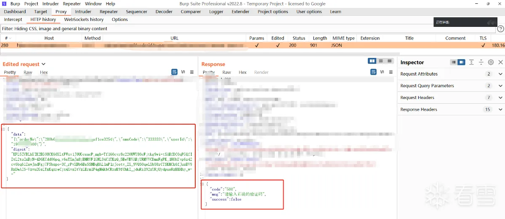Sort history by MIME type column header
Image resolution: width=505 pixels, height=219 pixels.
[x=343, y=38]
